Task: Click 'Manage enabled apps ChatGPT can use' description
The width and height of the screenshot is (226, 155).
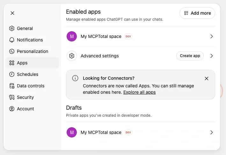Action: coord(114,19)
